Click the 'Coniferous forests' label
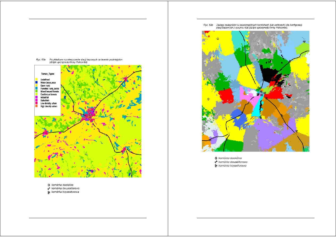The width and height of the screenshot is (336, 237). coord(48,94)
